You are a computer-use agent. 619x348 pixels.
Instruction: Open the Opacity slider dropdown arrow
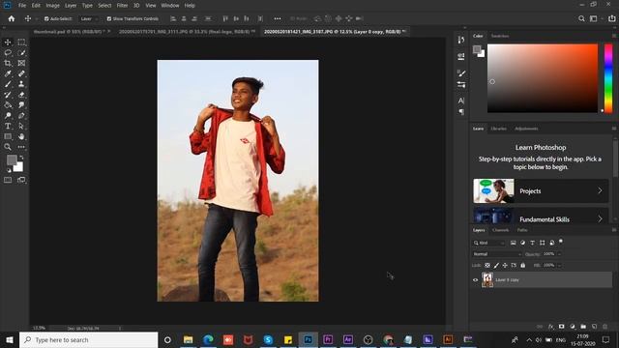coord(559,254)
